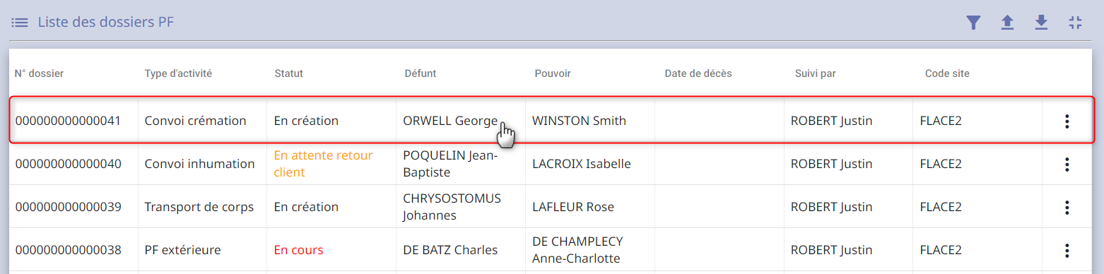Sort by Type d'activité column header

coord(178,73)
